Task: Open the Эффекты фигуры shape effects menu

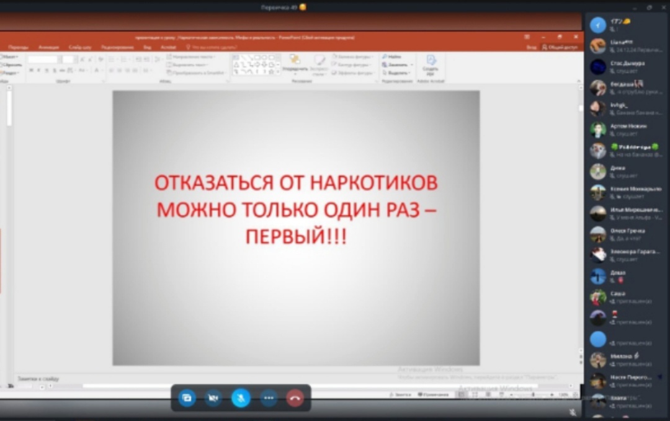Action: click(x=354, y=73)
